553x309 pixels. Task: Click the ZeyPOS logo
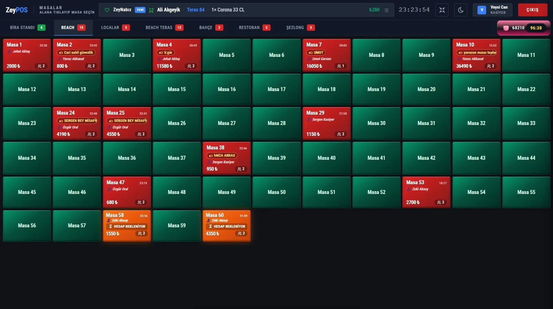point(17,10)
